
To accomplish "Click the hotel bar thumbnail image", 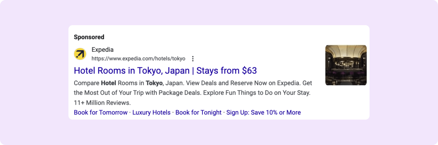I will (346, 65).
